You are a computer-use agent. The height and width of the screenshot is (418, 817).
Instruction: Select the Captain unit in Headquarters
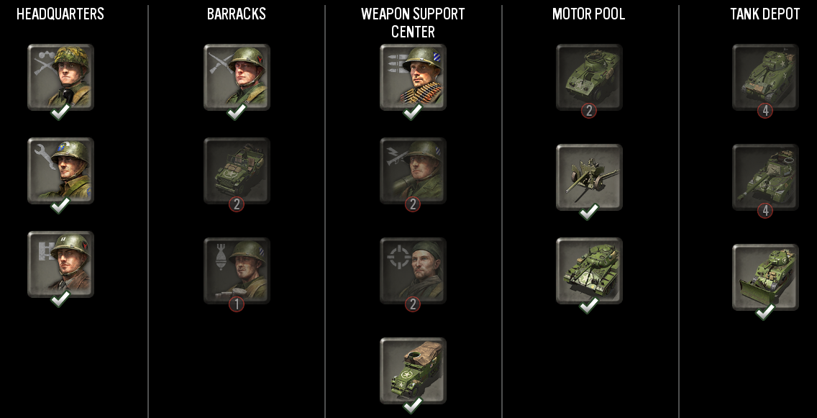coord(60,264)
